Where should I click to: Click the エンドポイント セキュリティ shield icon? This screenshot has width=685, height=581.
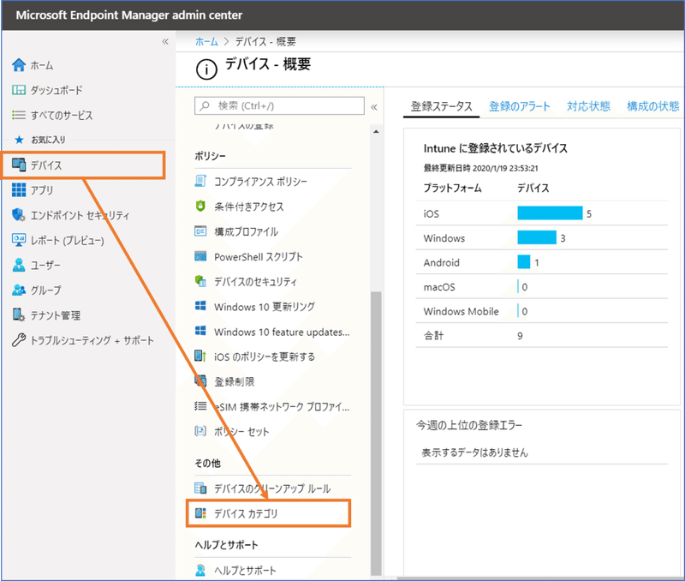(x=18, y=214)
